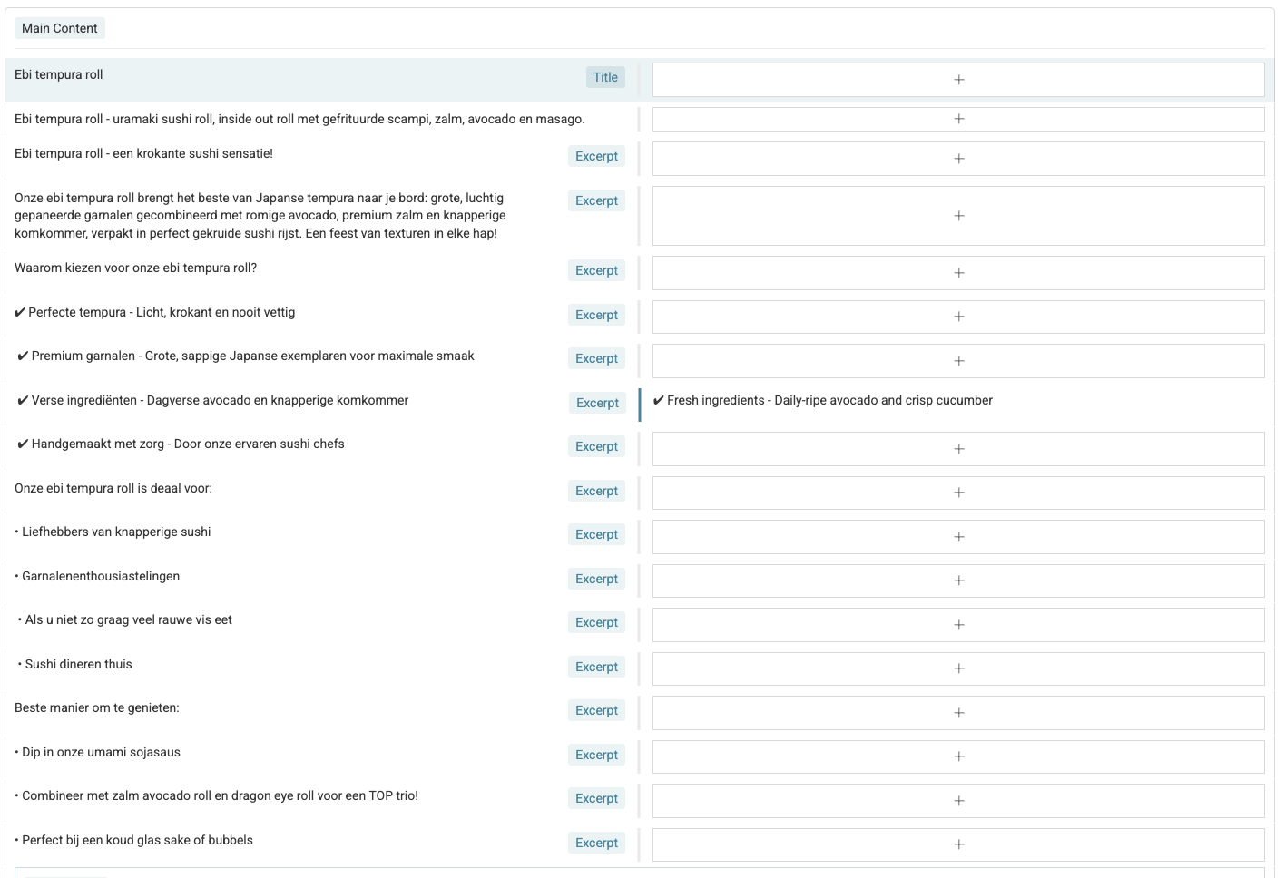
Task: Select source line 'Perfecte tempura - Licht, krokant en nooit vettig'
Action: point(155,312)
